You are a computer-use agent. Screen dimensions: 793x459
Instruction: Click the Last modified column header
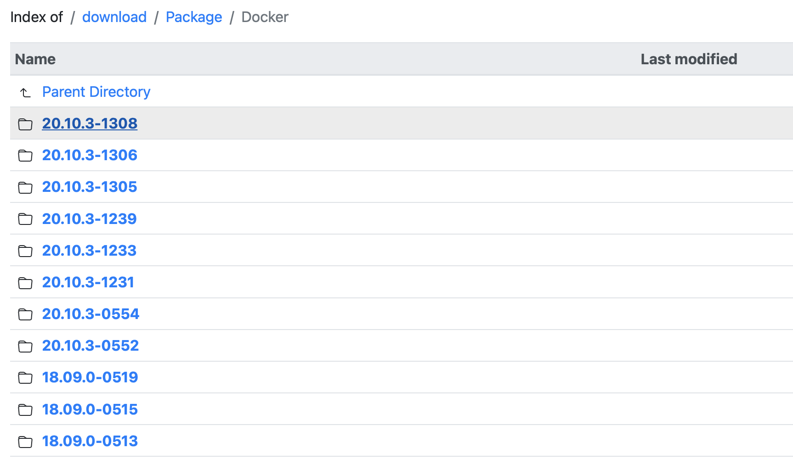(x=689, y=59)
